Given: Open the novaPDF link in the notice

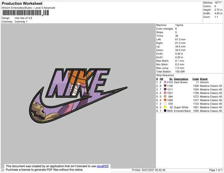Looking at the screenshot, I should pyautogui.click(x=103, y=166).
